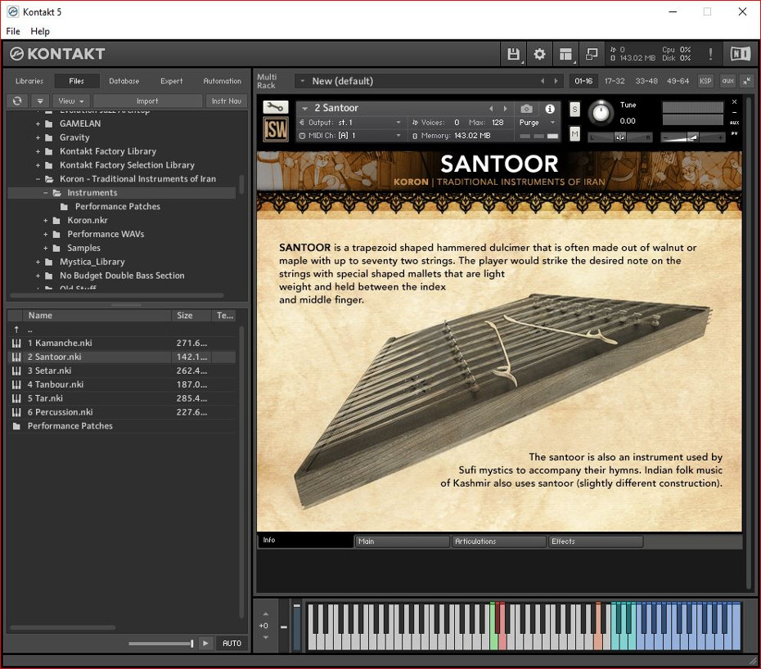Click the Kontakt logo in header
761x669 pixels.
[57, 54]
